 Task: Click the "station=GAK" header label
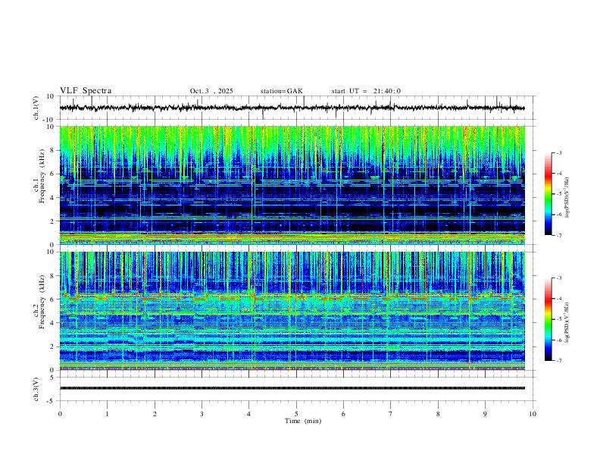281,91
